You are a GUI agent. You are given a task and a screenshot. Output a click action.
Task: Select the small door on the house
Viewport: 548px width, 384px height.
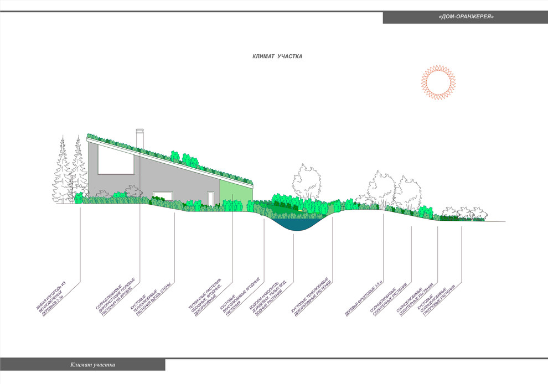coord(211,199)
